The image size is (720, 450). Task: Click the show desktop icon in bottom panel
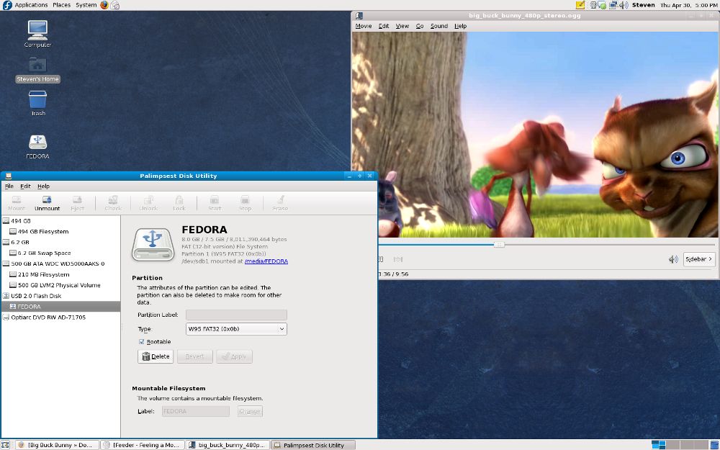pos(5,445)
